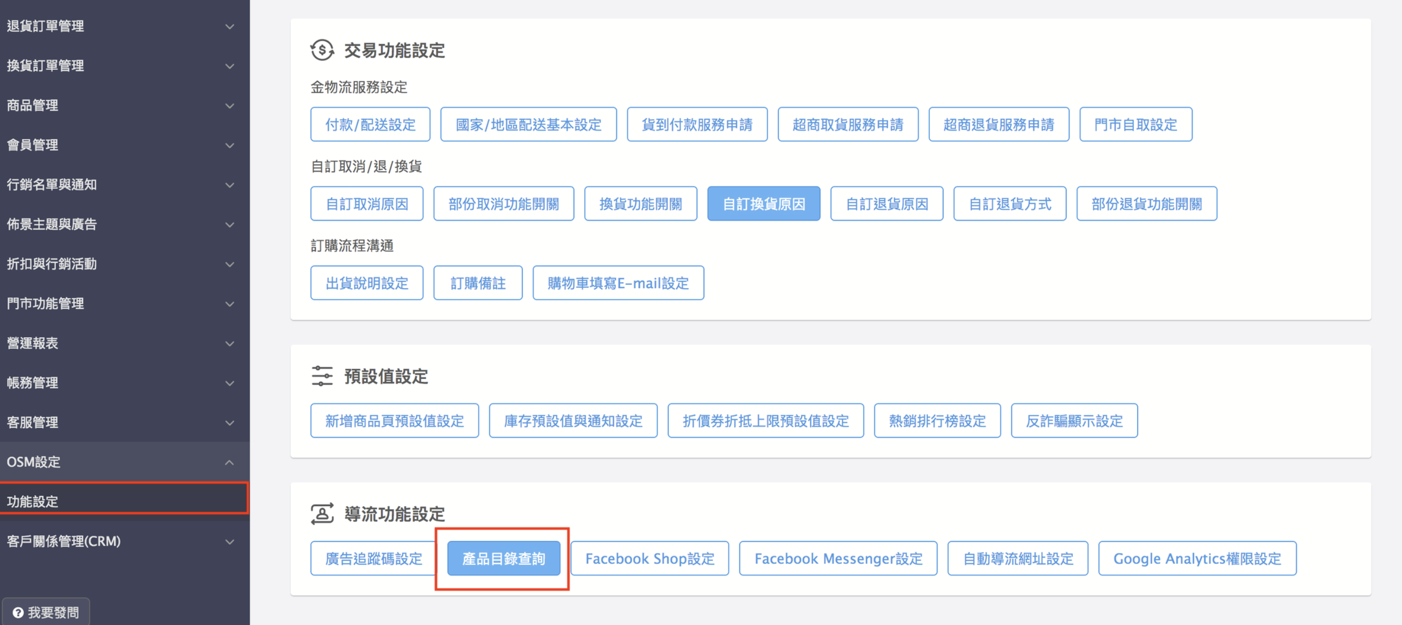Click the 自訂換貨原因 button

click(x=764, y=204)
